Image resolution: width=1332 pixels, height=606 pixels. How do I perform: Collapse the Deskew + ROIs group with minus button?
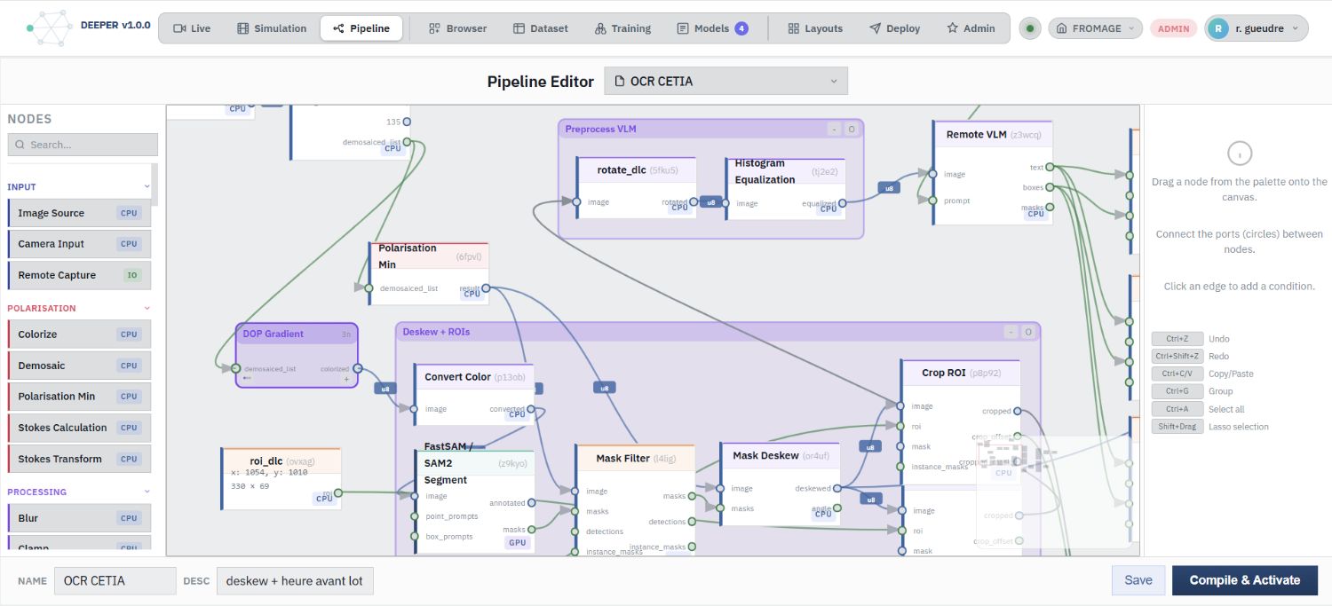click(x=1011, y=332)
